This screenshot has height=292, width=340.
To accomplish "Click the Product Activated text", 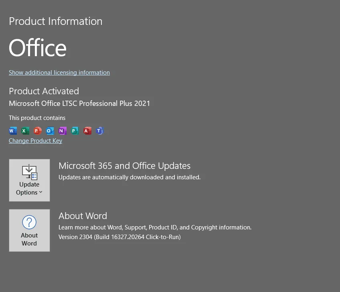I will [x=44, y=91].
